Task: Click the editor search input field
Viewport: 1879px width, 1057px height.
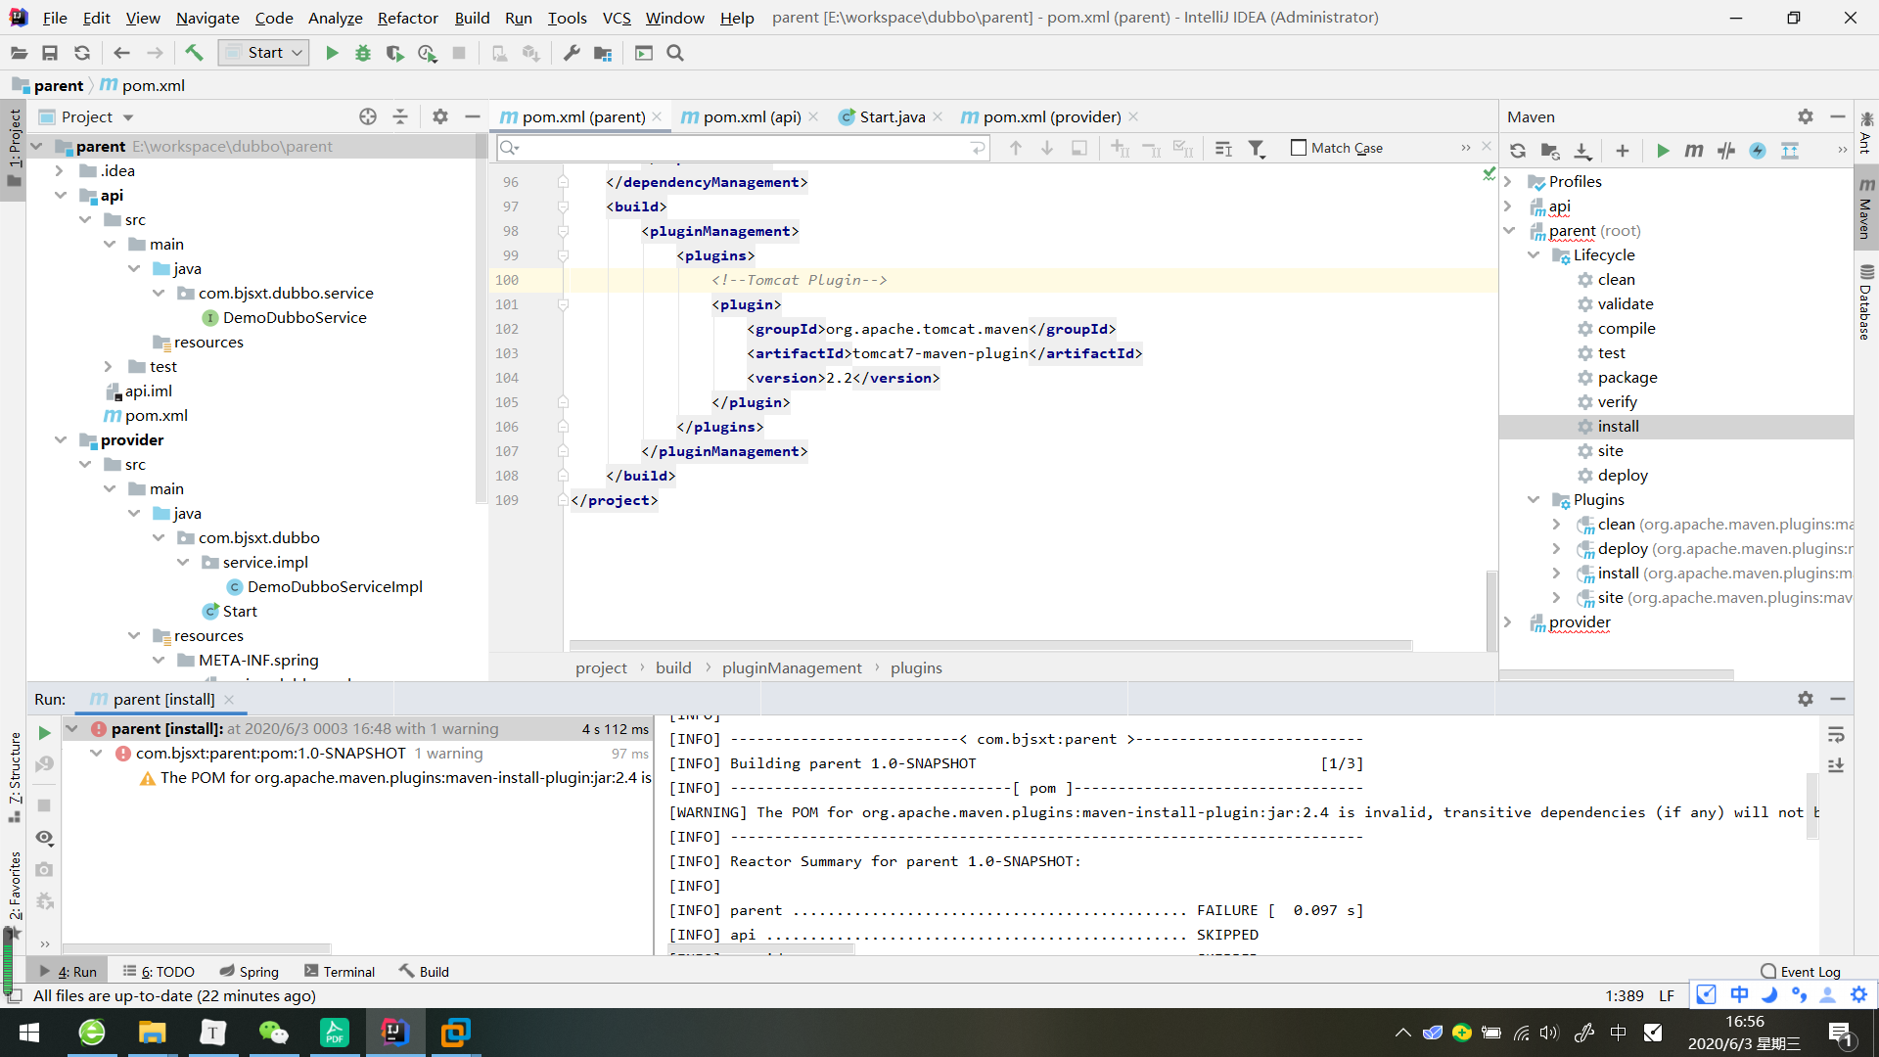Action: click(x=744, y=148)
